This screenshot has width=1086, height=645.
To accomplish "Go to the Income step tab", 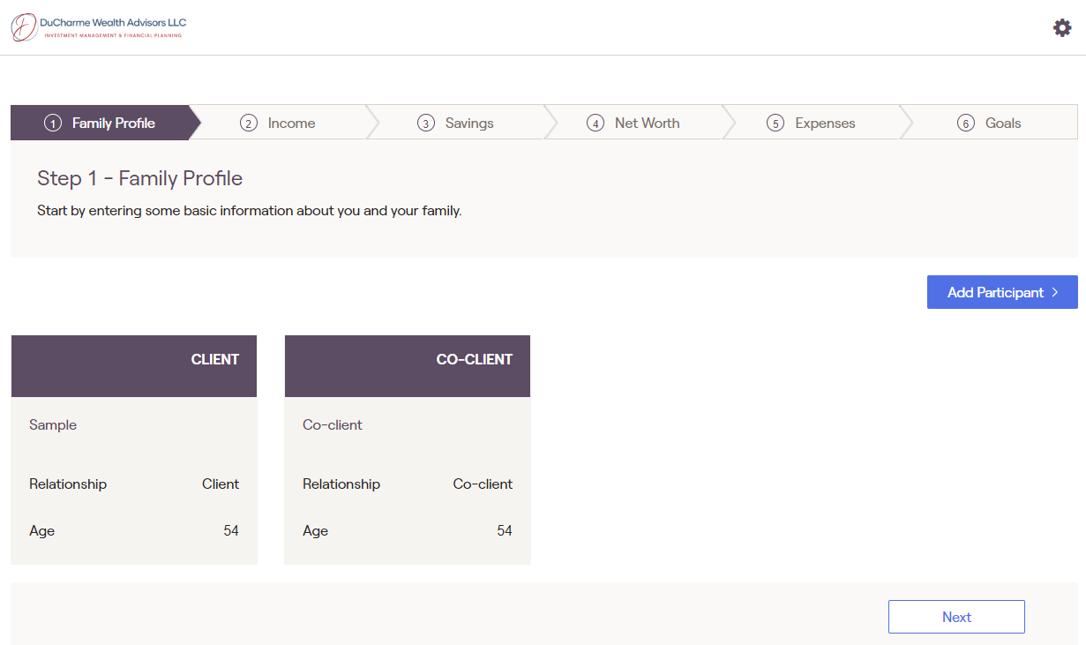I will (x=278, y=123).
